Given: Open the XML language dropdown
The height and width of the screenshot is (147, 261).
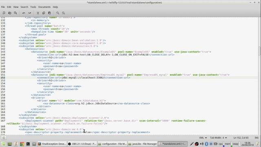Looking at the screenshot, I should tap(203, 138).
